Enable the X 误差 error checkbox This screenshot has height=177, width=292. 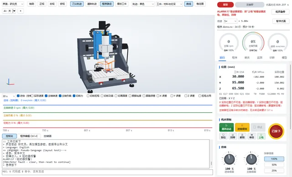tap(158, 96)
